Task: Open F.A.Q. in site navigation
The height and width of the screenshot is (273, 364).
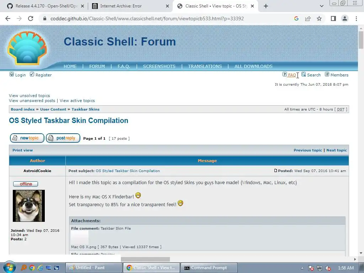Action: tap(124, 66)
